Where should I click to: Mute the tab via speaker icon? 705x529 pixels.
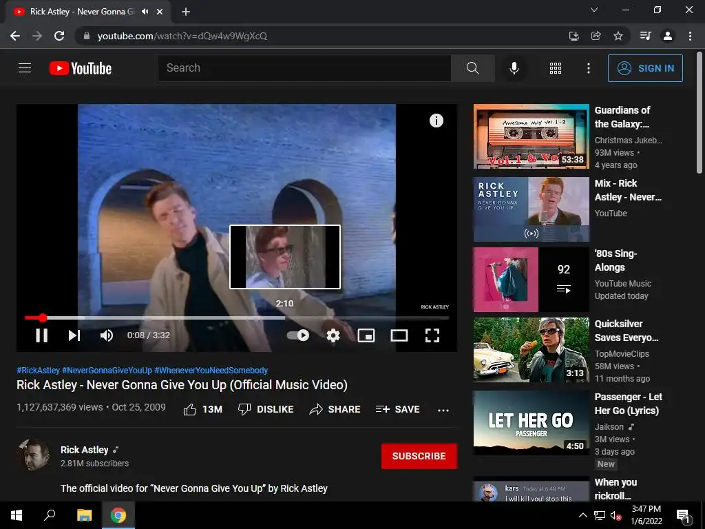coord(145,12)
